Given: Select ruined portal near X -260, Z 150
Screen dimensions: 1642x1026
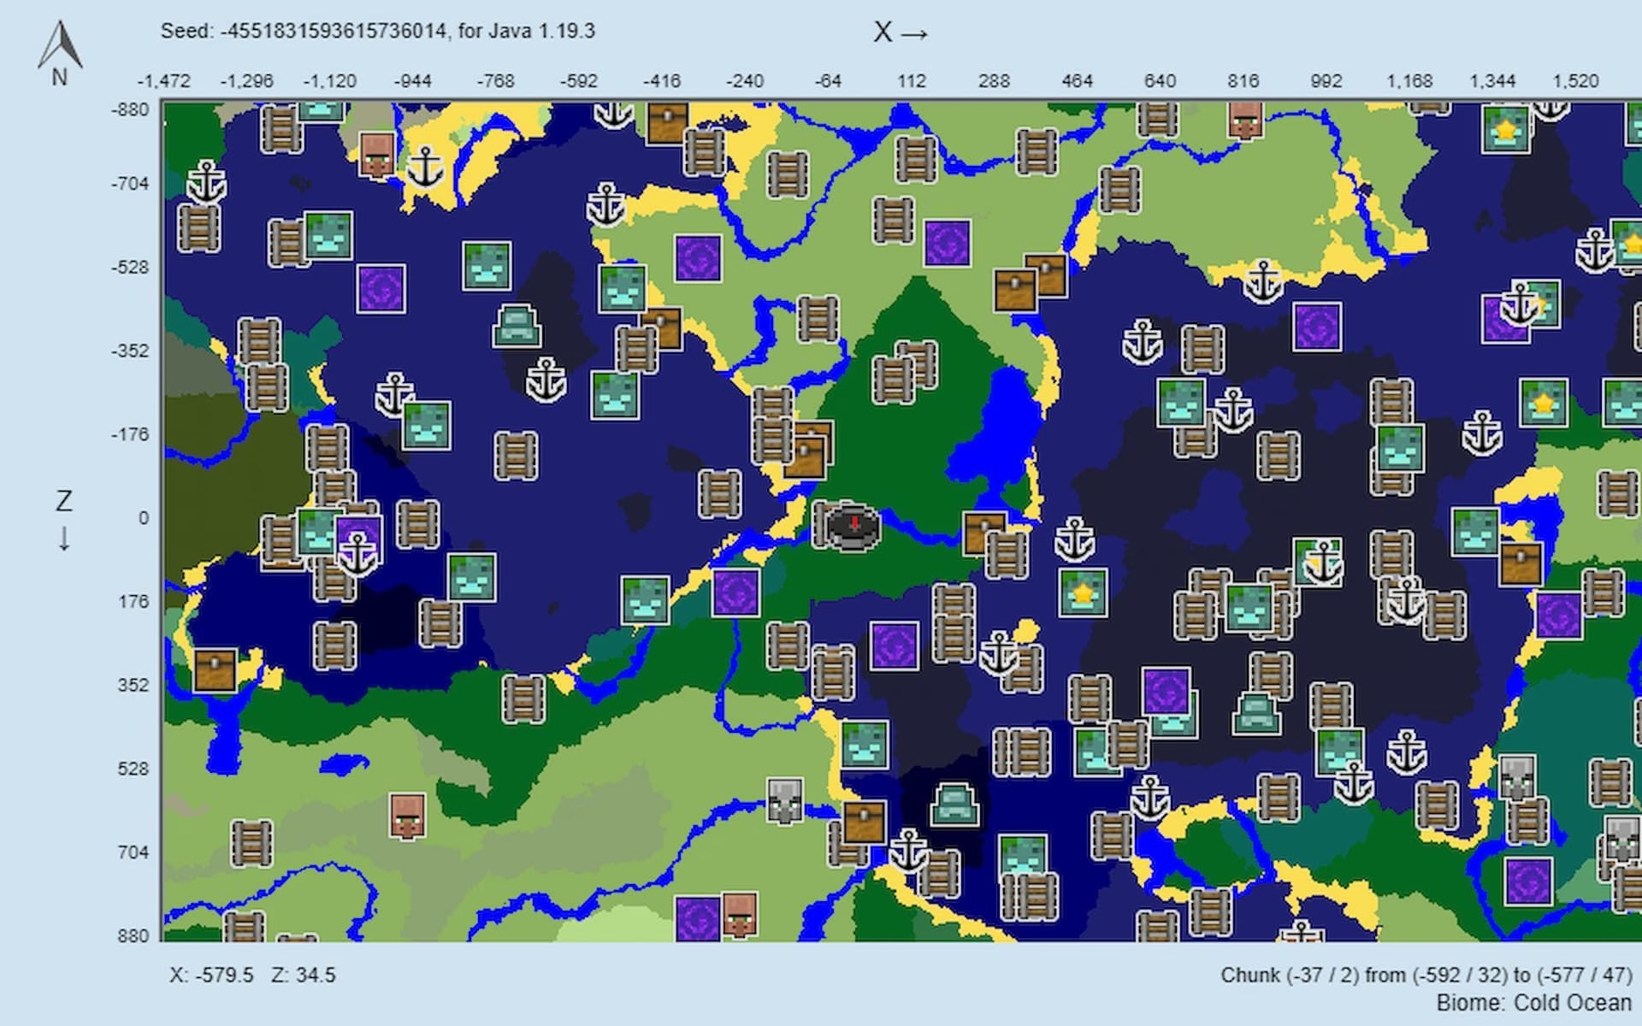Looking at the screenshot, I should (736, 593).
